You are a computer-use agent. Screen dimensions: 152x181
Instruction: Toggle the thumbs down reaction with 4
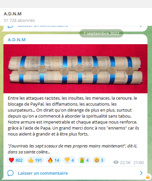click(x=69, y=160)
